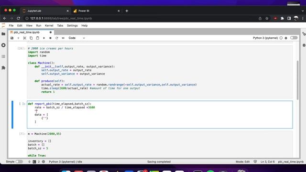Open the Edit menu
This screenshot has height=172, width=306.
(x=20, y=25)
